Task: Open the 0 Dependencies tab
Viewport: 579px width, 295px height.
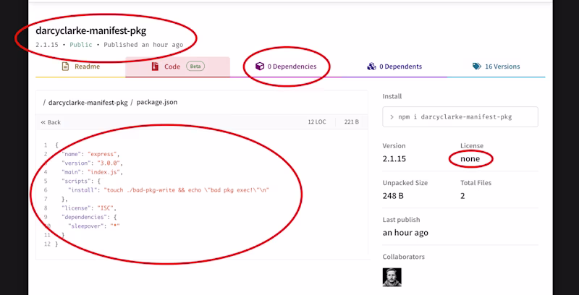Action: point(286,67)
